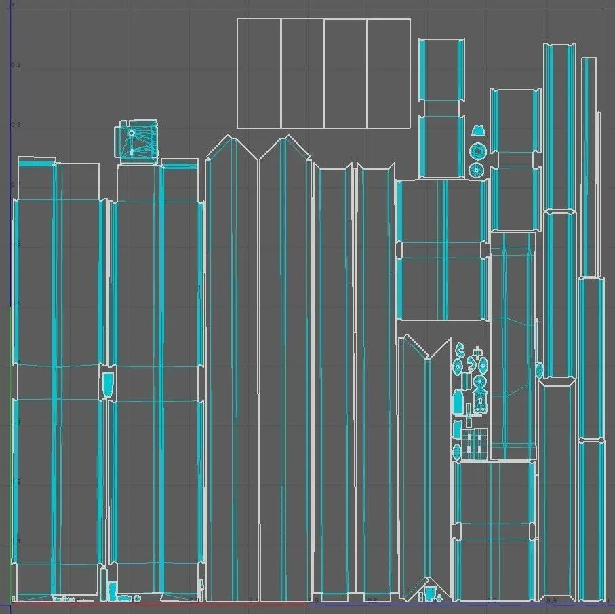Select the second pointed-top tall UV island
Viewport: 615px width, 614px height.
click(x=285, y=368)
